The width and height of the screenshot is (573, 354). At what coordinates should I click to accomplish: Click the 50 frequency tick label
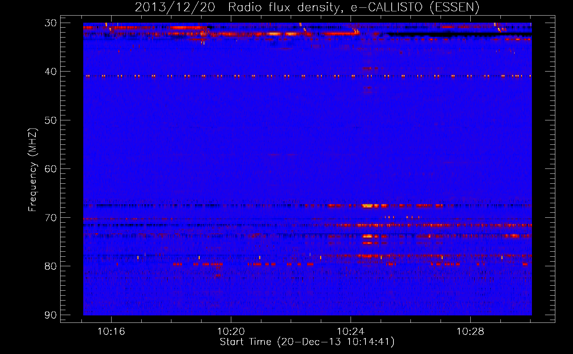(51, 120)
